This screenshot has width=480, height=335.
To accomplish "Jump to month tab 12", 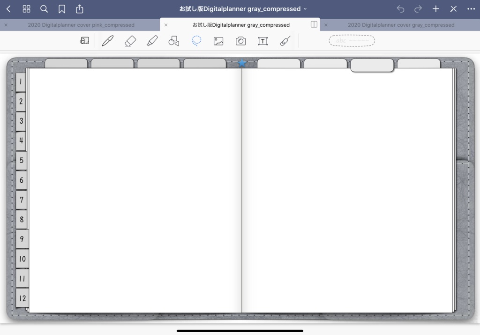I will (x=22, y=298).
